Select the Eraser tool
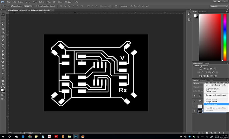The height and width of the screenshot is (139, 229). (3, 51)
